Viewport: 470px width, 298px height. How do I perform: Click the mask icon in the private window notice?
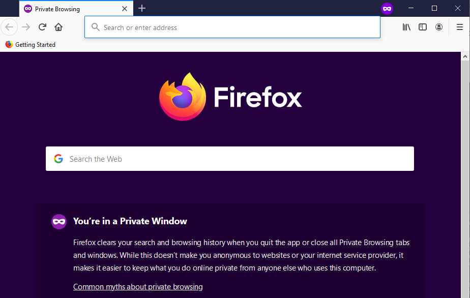pyautogui.click(x=58, y=221)
